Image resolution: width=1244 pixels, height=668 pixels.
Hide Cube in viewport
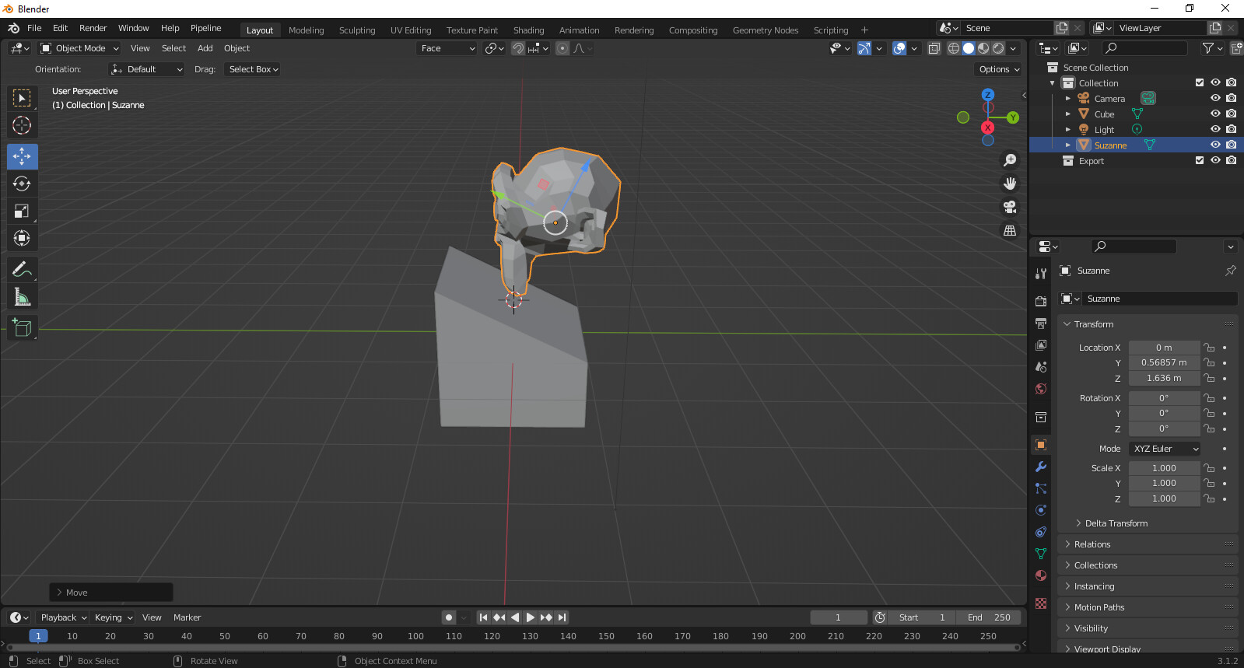[1215, 114]
